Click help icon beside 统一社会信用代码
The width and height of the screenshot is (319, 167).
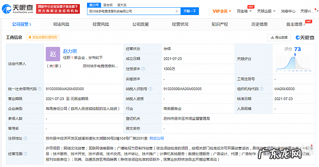coord(40,89)
